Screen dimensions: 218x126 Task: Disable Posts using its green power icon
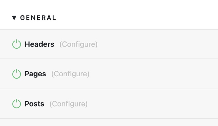point(16,104)
